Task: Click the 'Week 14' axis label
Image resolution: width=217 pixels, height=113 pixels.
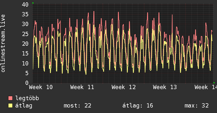Action: pos(206,87)
